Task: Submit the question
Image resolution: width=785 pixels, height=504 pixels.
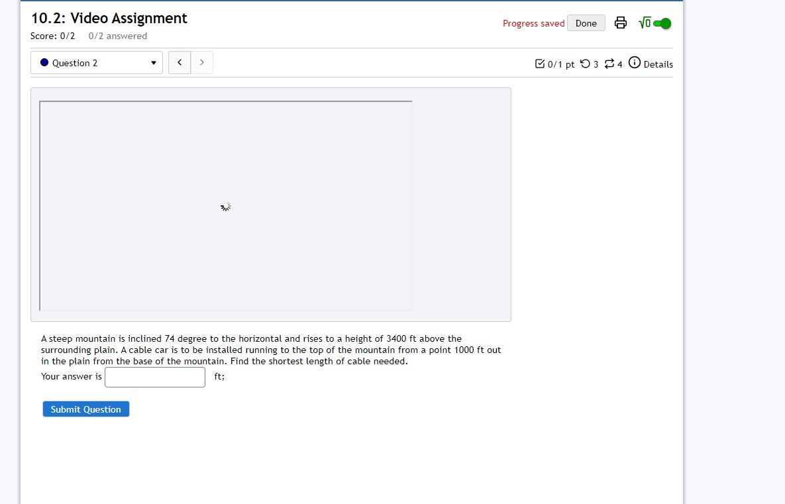Action: click(85, 409)
